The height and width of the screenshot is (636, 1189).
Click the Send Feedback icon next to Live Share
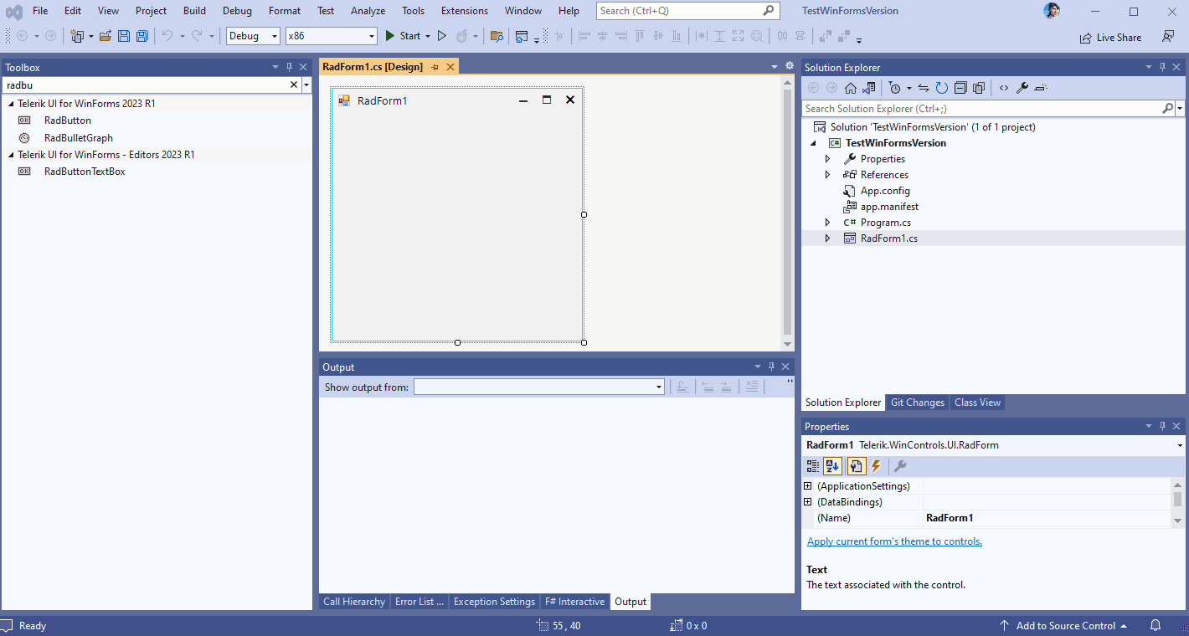pos(1168,37)
